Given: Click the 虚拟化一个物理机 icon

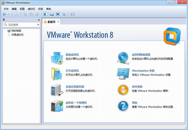Looking at the screenshot, I should tap(57, 106).
